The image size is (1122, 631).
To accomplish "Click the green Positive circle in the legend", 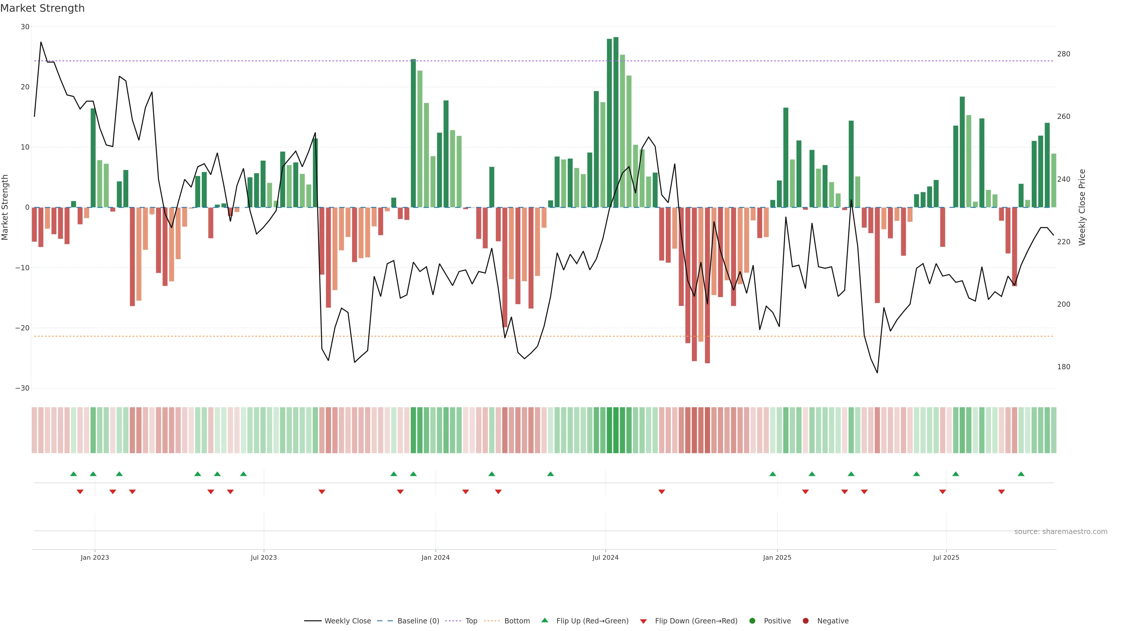I will (x=752, y=620).
